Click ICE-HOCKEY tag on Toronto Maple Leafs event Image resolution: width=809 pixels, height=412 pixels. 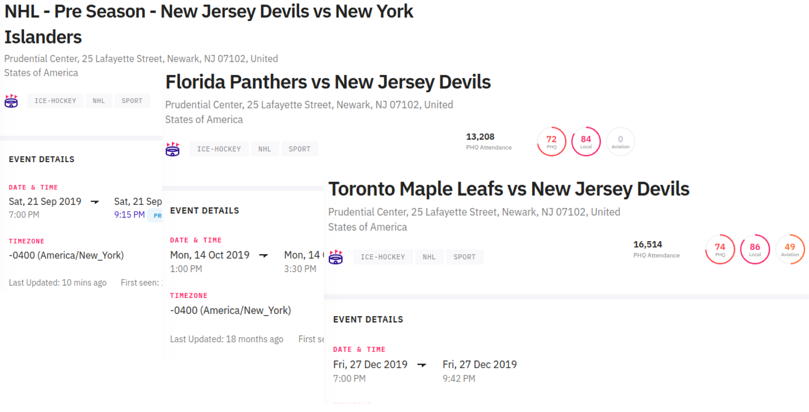[x=383, y=257]
